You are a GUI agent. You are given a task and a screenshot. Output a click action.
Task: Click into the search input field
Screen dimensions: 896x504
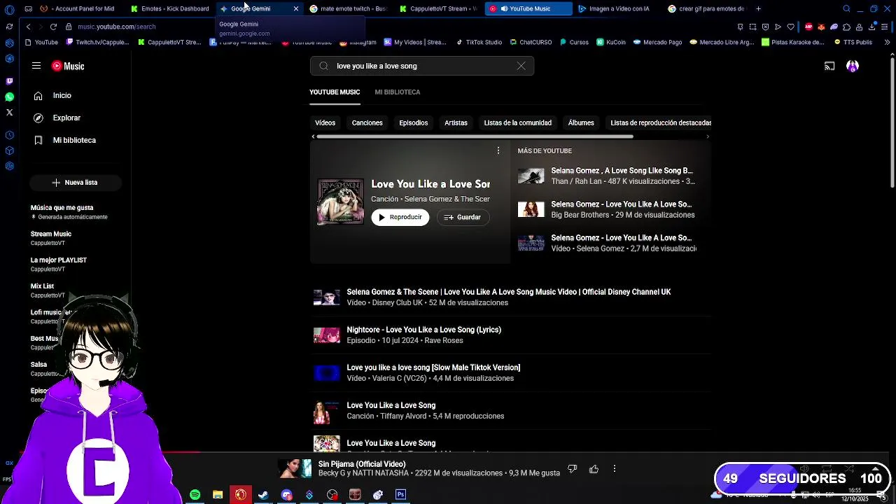(422, 66)
